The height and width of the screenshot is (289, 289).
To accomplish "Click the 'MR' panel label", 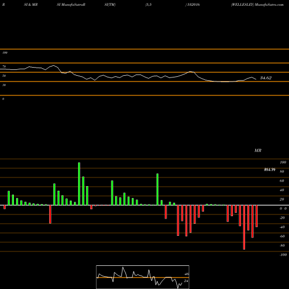I will [x=258, y=150].
